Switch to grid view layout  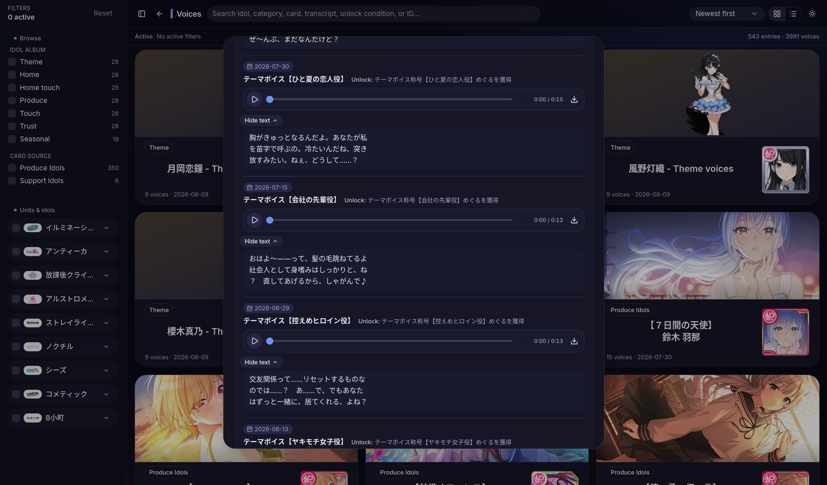(x=777, y=14)
